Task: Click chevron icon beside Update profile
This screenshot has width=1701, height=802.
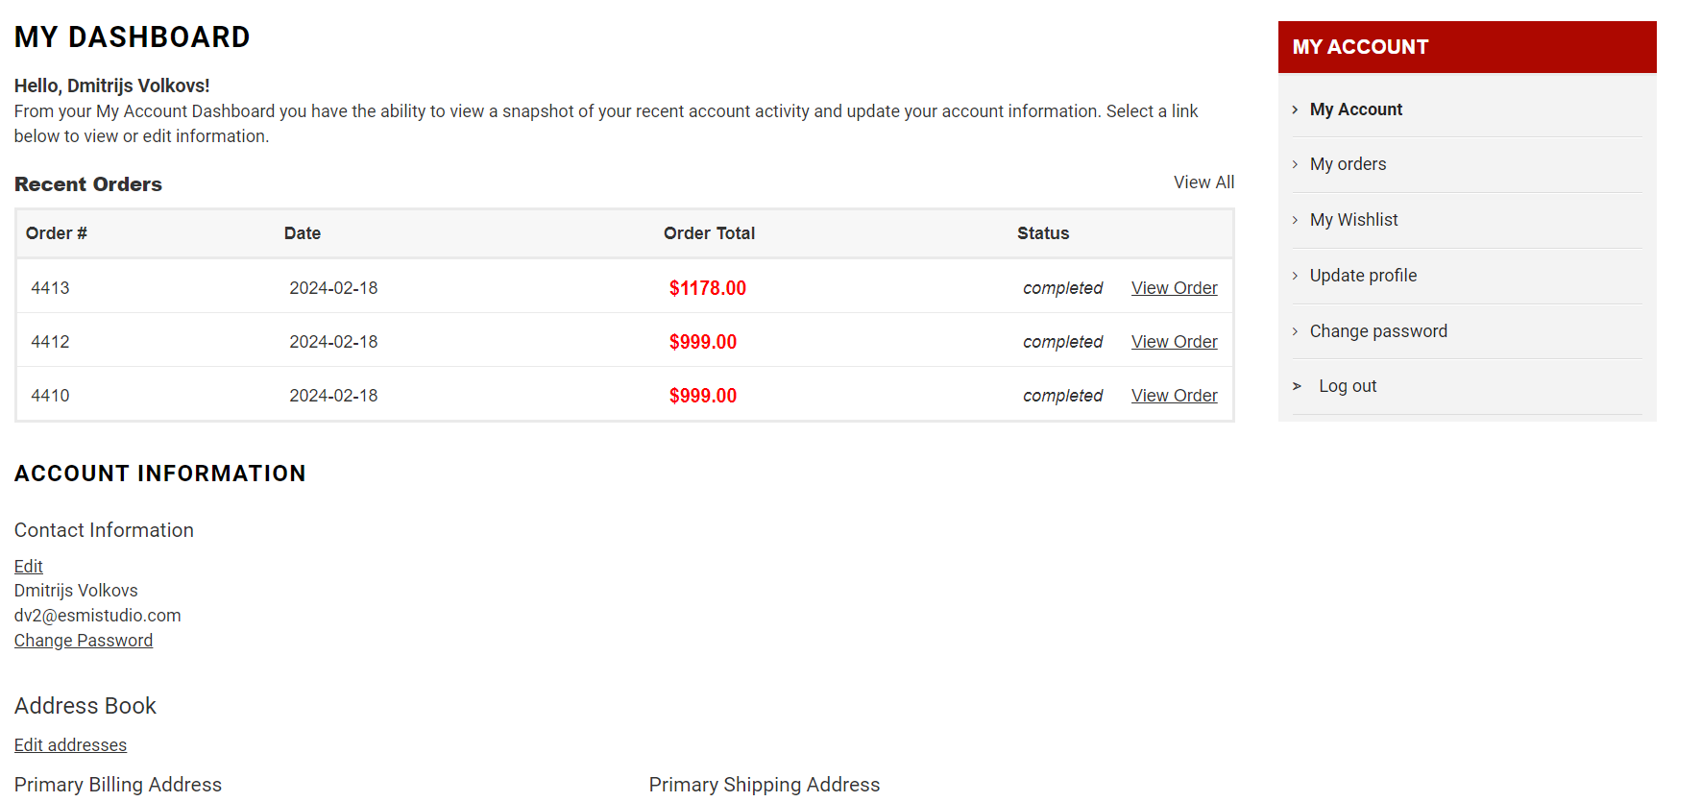Action: click(x=1295, y=276)
